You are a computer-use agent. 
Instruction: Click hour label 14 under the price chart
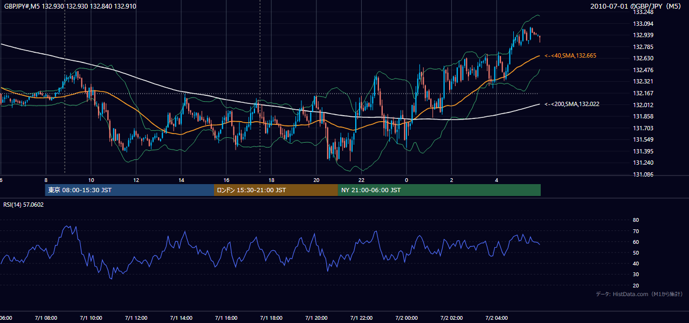click(182, 180)
